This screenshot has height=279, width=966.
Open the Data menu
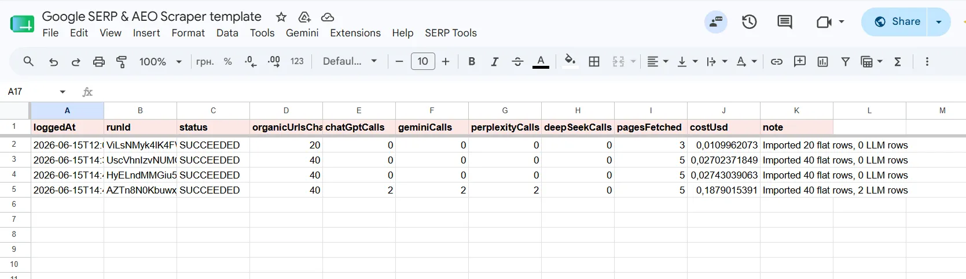227,33
